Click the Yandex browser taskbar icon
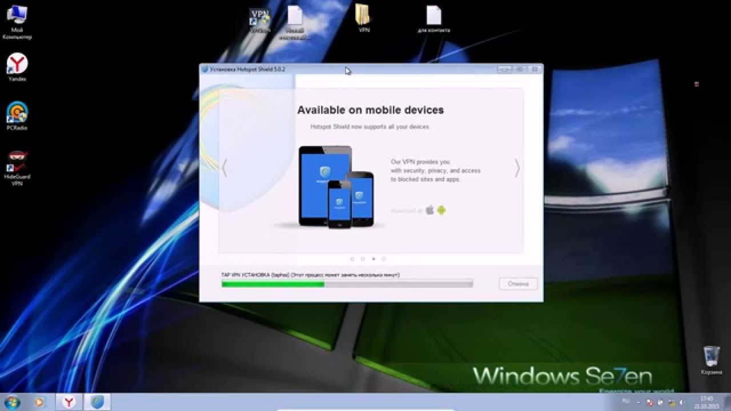This screenshot has height=411, width=731. click(x=69, y=402)
